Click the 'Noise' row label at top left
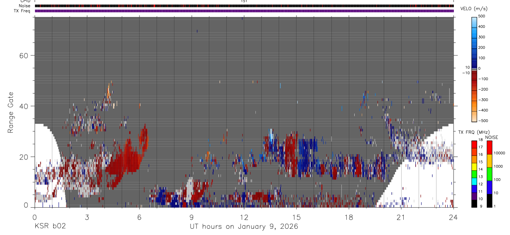Image resolution: width=510 pixels, height=235 pixels. pyautogui.click(x=24, y=6)
